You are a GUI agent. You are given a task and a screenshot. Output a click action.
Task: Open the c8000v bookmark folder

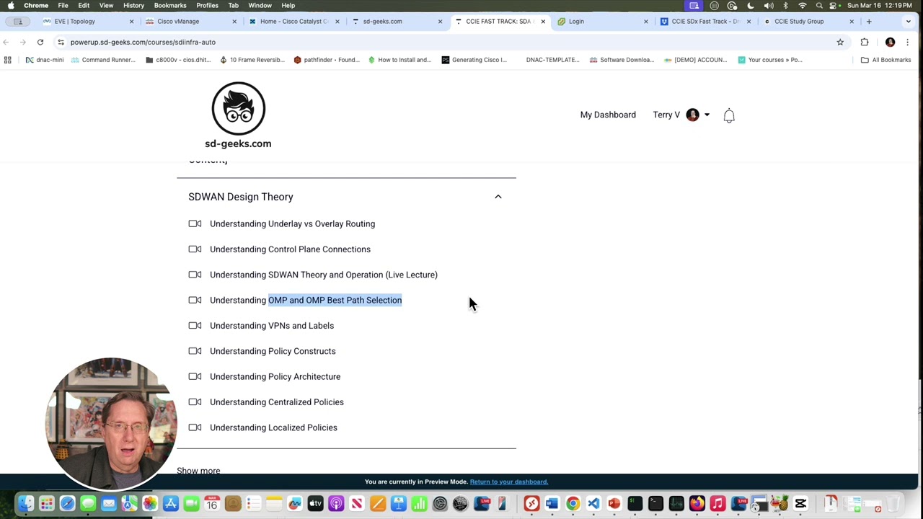point(178,60)
